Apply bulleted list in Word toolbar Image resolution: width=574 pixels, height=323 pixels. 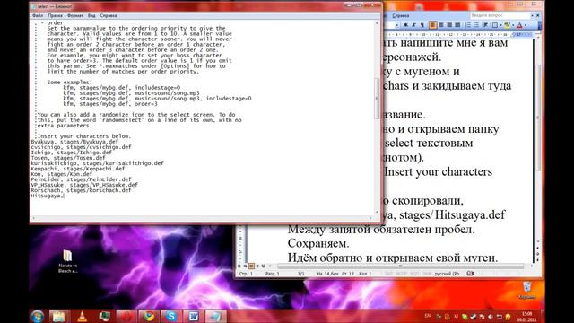pyautogui.click(x=476, y=25)
